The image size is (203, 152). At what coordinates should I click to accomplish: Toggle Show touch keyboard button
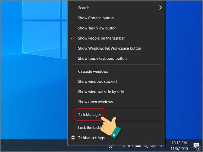116,58
